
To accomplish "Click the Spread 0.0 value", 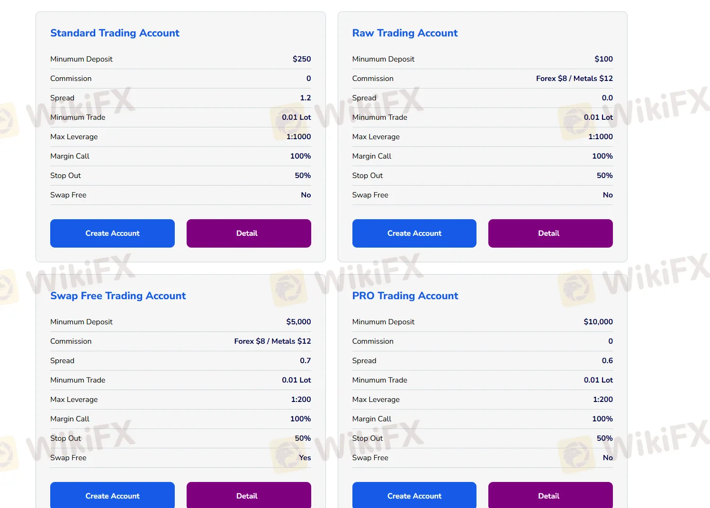I will (608, 98).
